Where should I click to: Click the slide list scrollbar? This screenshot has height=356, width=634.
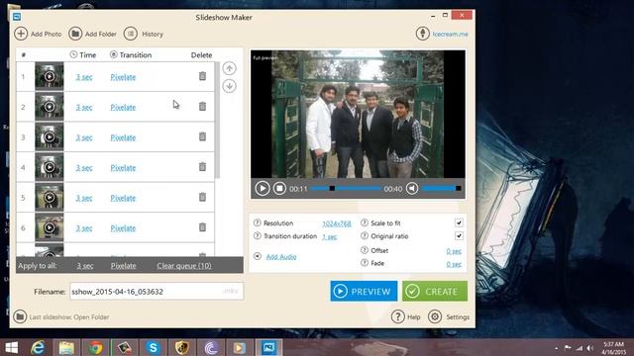pyautogui.click(x=217, y=120)
